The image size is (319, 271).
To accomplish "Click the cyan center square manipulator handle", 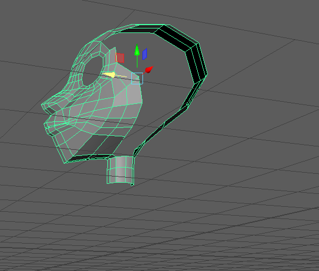I will pyautogui.click(x=137, y=78).
